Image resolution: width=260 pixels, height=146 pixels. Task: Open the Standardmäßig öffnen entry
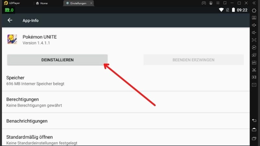[x=126, y=138]
